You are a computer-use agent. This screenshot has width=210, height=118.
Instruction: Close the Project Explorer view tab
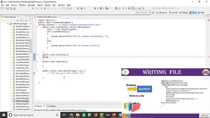[18, 17]
